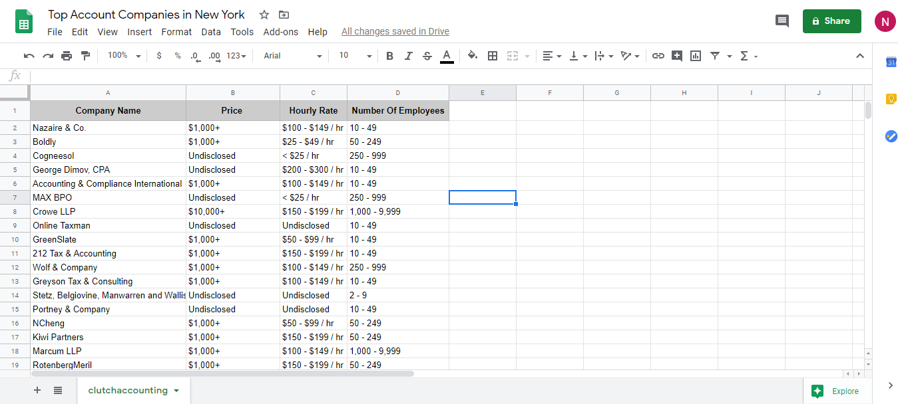898x404 pixels.
Task: Expand the merge cells dropdown arrow
Action: (x=527, y=56)
